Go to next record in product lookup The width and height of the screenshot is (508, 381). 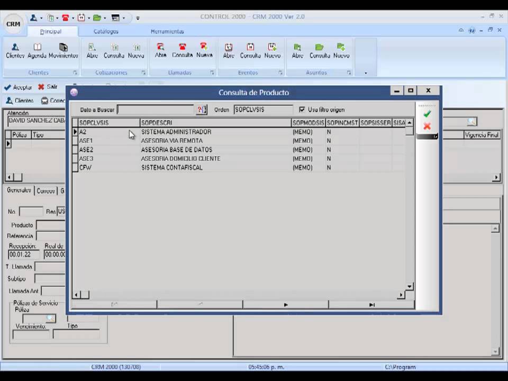pyautogui.click(x=285, y=305)
